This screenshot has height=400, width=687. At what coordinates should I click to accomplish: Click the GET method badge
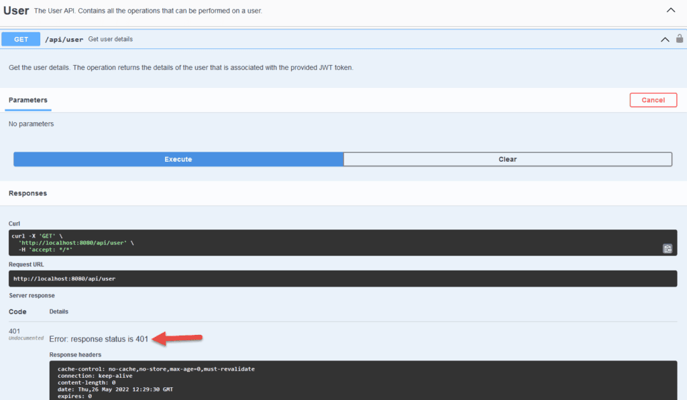tap(21, 39)
